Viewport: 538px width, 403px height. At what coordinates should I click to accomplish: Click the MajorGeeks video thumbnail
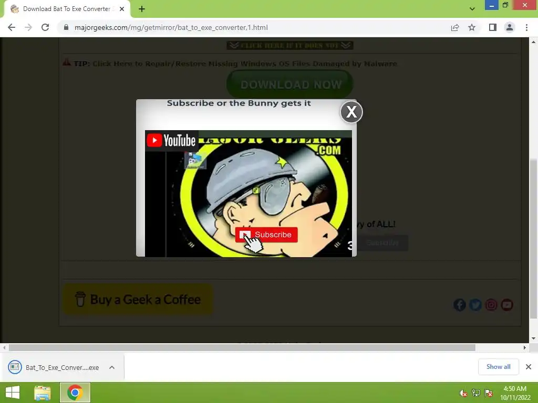point(249,193)
